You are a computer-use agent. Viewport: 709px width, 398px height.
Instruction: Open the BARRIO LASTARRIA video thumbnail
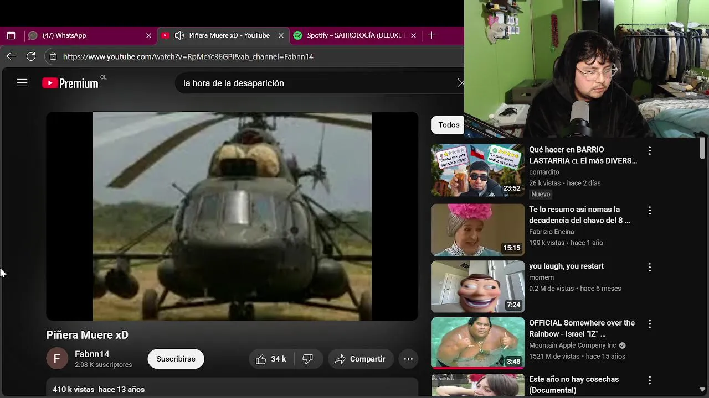coord(478,170)
